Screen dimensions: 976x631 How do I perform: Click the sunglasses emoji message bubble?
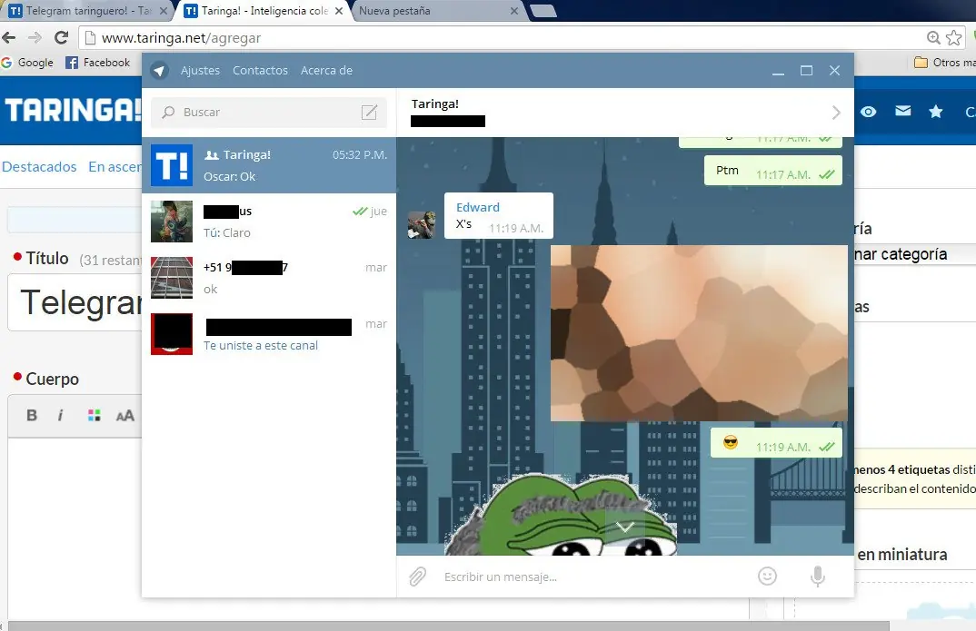(x=775, y=443)
